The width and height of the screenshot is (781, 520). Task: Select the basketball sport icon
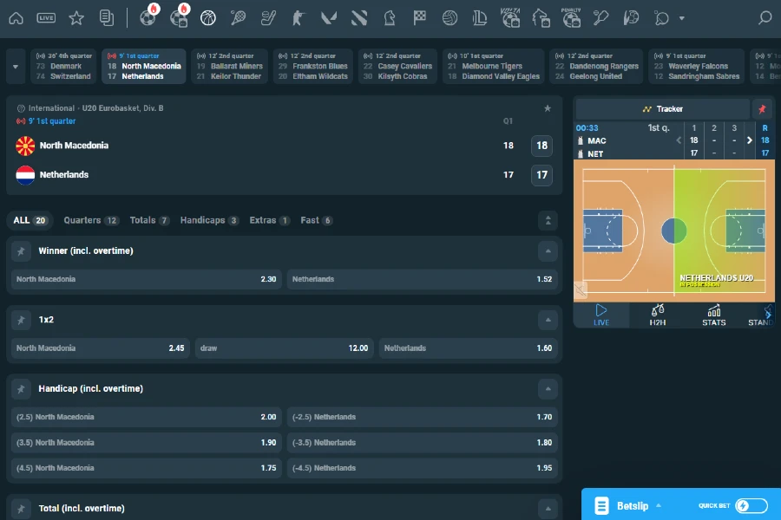[x=208, y=17]
